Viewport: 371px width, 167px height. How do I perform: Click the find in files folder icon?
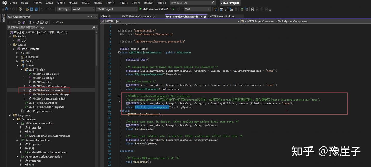(x=215, y=9)
